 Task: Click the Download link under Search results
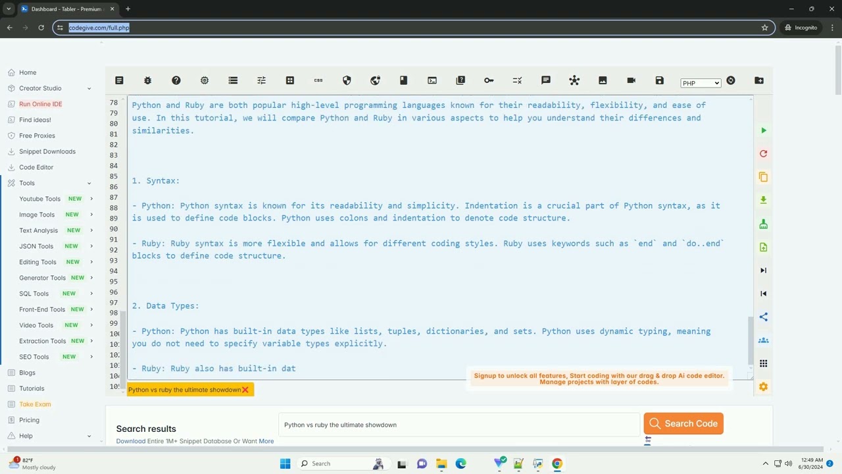[x=131, y=441]
